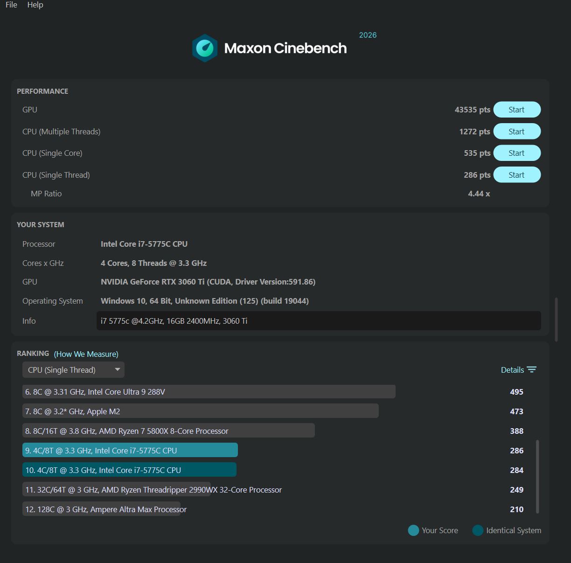Viewport: 571px width, 563px height.
Task: Click the ranking score 495
Action: (516, 392)
